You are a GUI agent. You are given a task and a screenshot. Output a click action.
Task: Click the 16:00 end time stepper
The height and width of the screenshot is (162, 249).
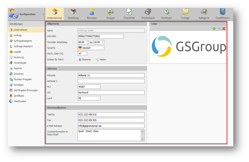point(103,42)
